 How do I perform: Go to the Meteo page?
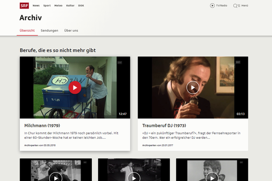[58, 6]
